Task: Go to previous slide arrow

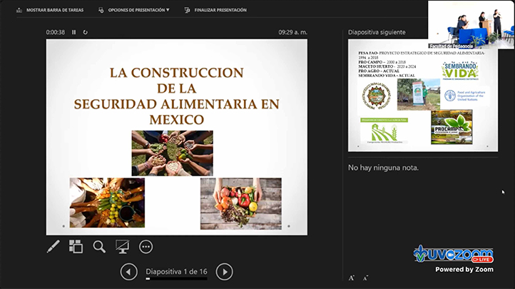Action: click(x=128, y=272)
